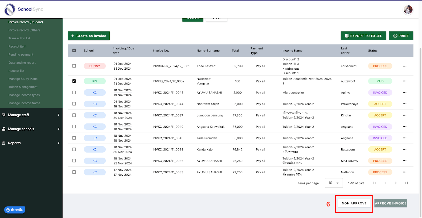Click the Print button
The image size is (422, 218).
[401, 36]
